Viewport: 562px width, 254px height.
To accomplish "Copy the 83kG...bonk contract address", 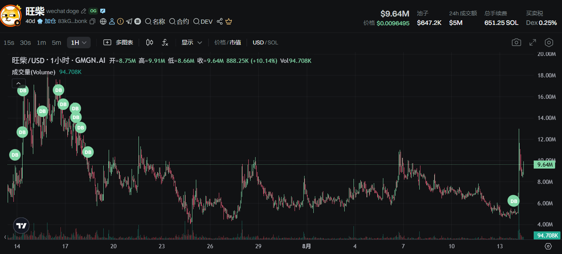I will coord(92,21).
